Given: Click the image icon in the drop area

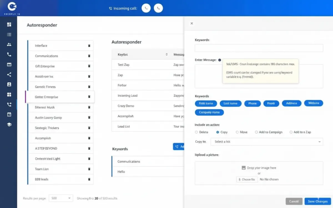Looking at the screenshot, I should click(x=244, y=168).
